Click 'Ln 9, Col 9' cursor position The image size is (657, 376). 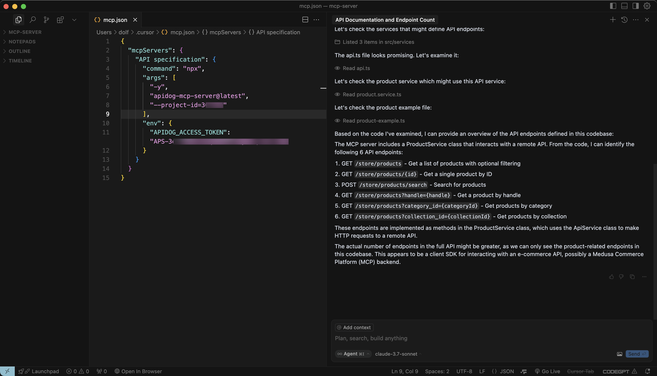[x=405, y=371]
